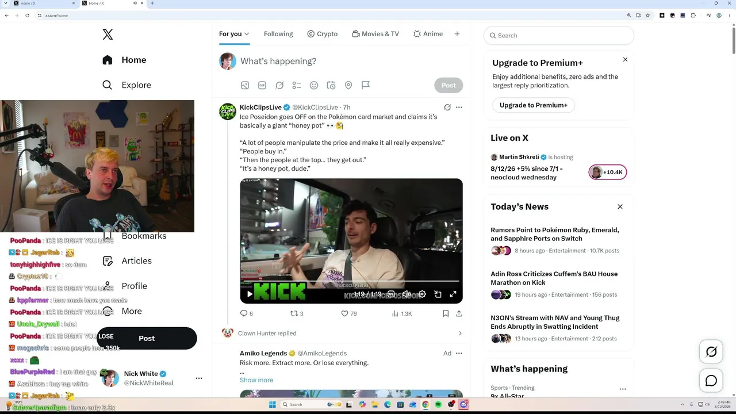Click the flag icon in compose toolbar
The image size is (736, 414).
click(x=366, y=85)
